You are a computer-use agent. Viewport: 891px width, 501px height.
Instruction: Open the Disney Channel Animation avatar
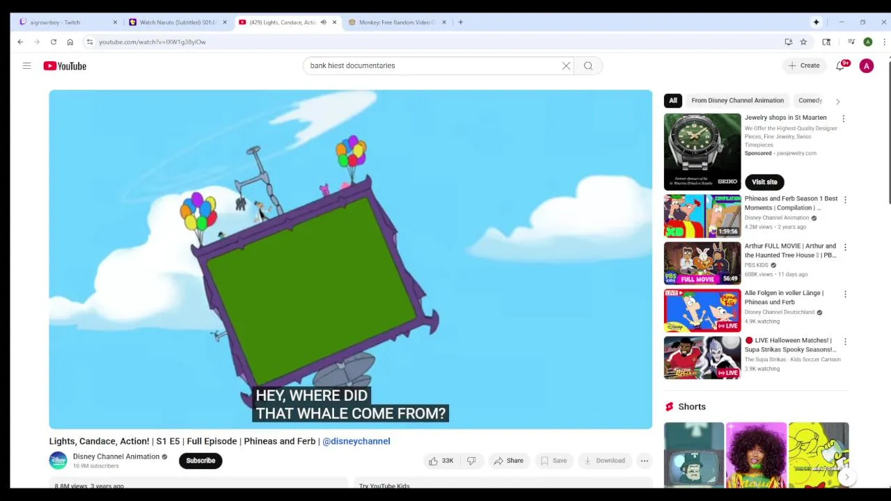pyautogui.click(x=58, y=461)
